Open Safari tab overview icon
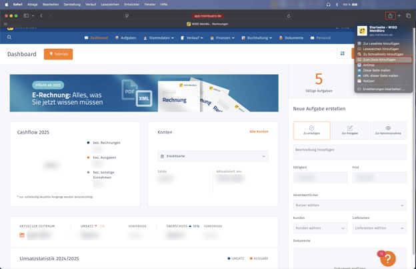This screenshot has height=269, width=416. coord(408,15)
